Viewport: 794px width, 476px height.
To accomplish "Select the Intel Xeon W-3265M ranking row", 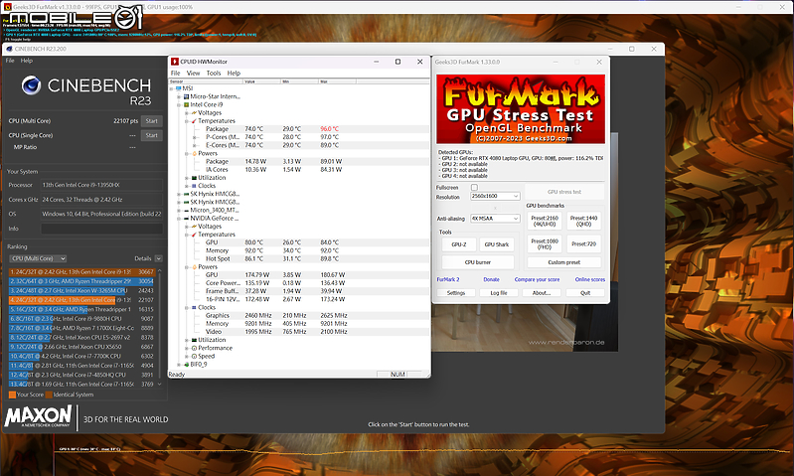I will point(81,290).
